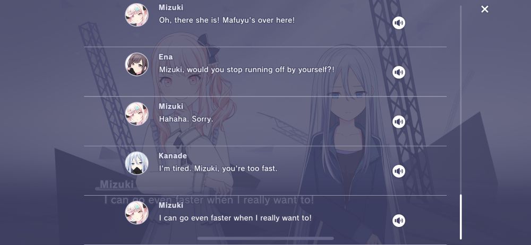Screen dimensions: 531x245
Task: Select the "Hahaha. Sorry." dialogue text
Action: pos(186,119)
